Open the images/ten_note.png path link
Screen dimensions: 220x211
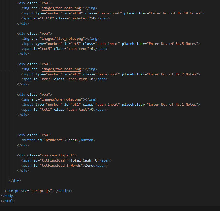(61, 8)
